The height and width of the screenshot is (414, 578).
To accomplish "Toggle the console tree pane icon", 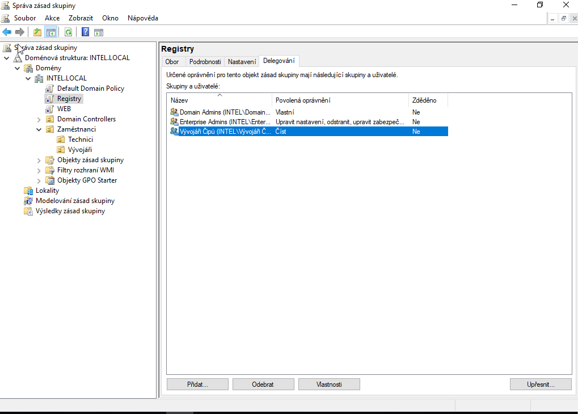I will 51,32.
